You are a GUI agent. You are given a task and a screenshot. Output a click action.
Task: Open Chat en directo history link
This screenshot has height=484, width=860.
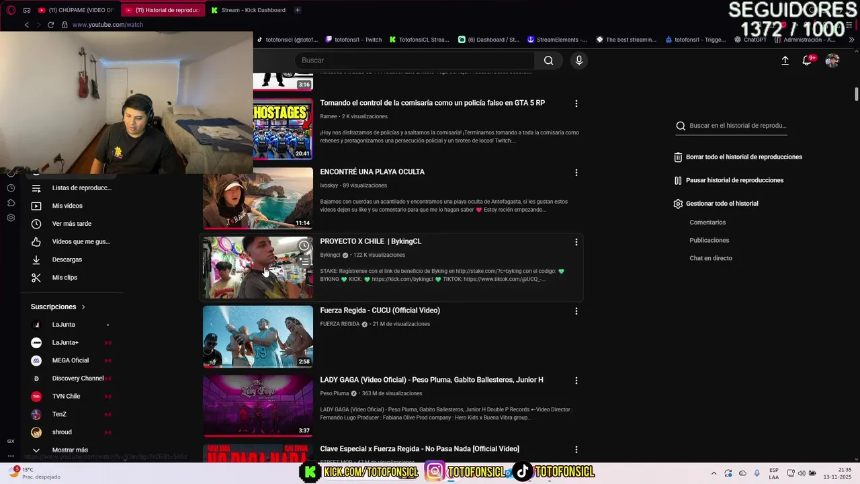711,258
